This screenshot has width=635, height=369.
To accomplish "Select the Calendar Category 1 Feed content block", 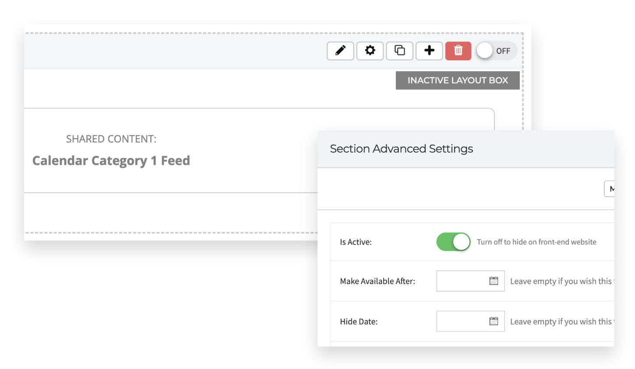I will (x=111, y=160).
